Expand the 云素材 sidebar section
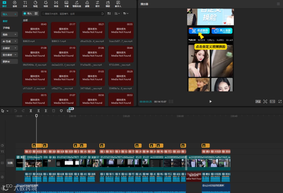This screenshot has width=283, height=193. [9, 48]
